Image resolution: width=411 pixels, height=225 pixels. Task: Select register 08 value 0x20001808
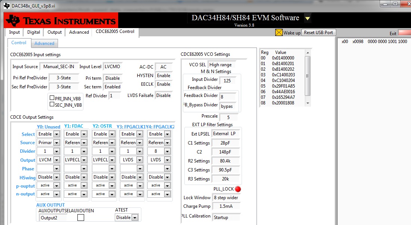tap(283, 103)
